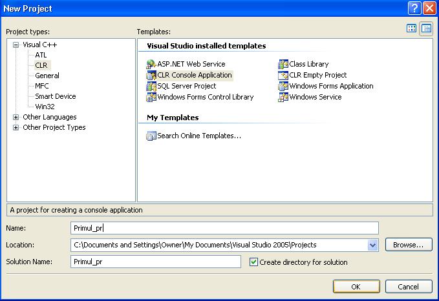
Task: Click the Search Online Templates icon
Action: (x=151, y=136)
